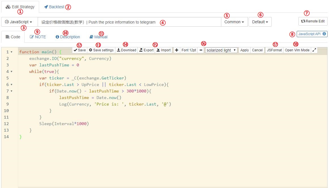Screen dimensions: 329x188
Task: Open the Manual tab
Action: click(98, 37)
